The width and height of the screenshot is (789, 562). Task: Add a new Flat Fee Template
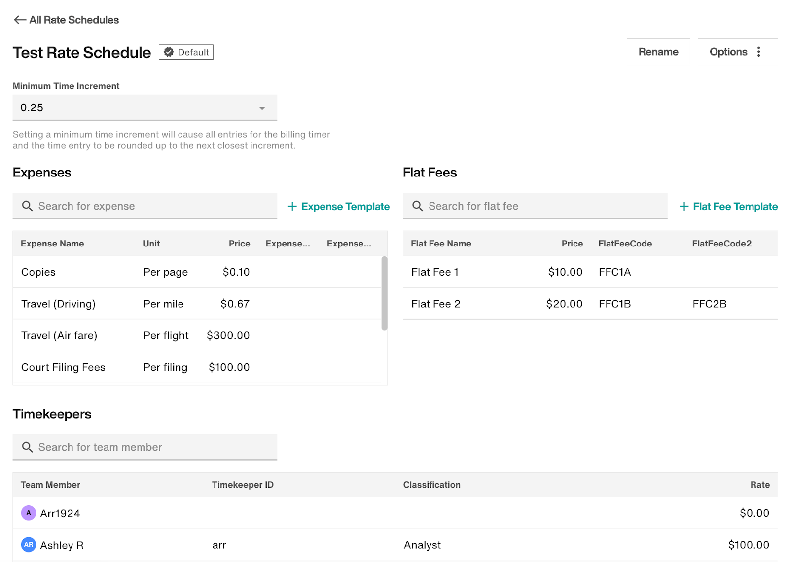point(728,207)
